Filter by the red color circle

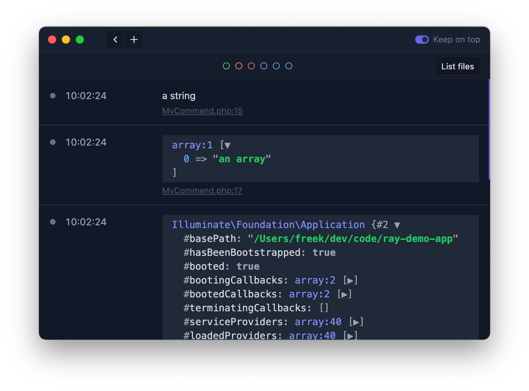[x=251, y=66]
